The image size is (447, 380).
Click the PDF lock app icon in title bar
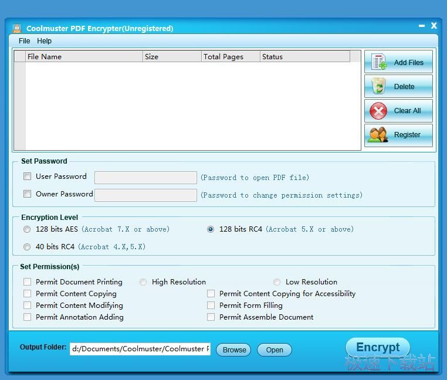[16, 28]
